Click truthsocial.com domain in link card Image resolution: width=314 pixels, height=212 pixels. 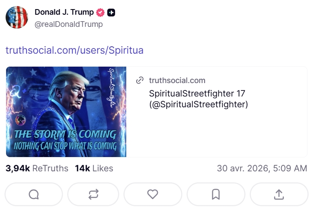pyautogui.click(x=177, y=80)
